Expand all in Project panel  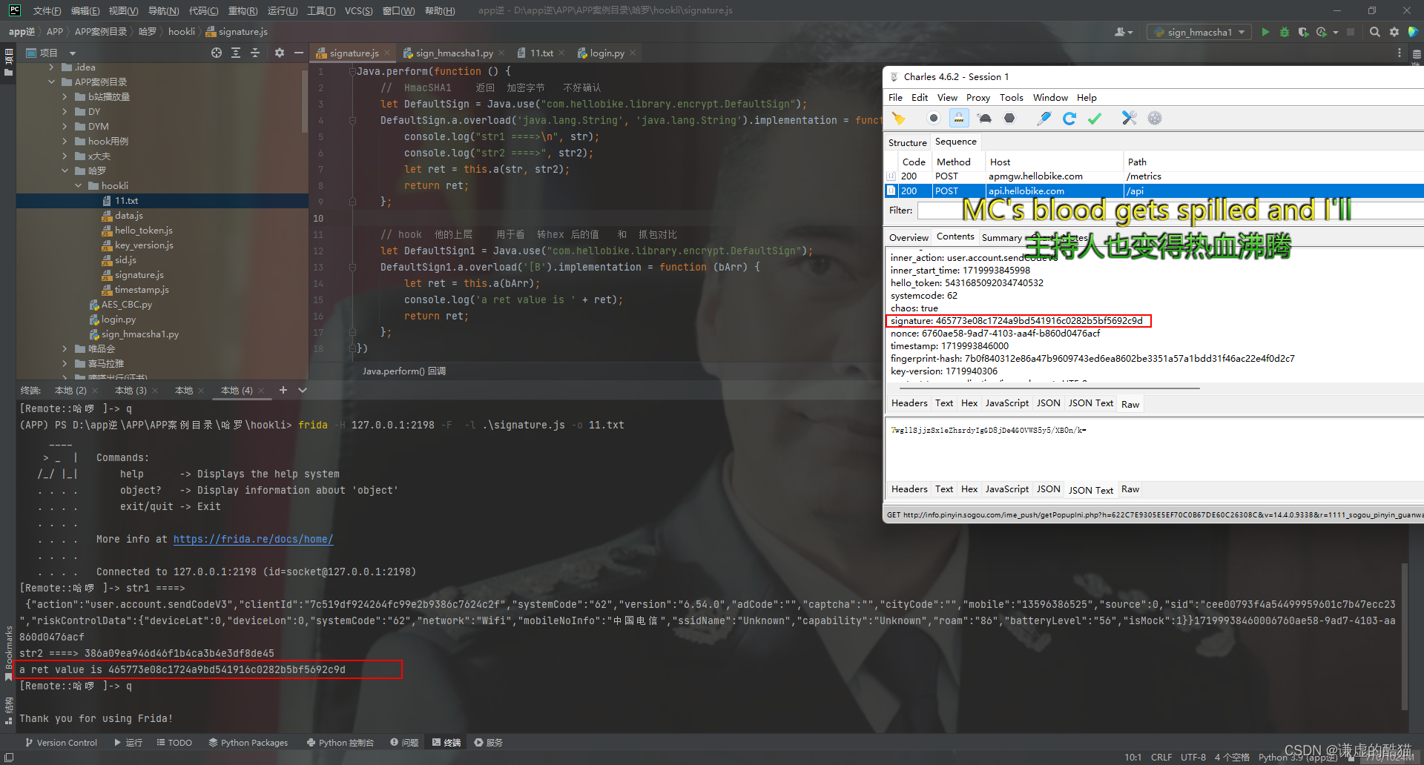[x=236, y=53]
